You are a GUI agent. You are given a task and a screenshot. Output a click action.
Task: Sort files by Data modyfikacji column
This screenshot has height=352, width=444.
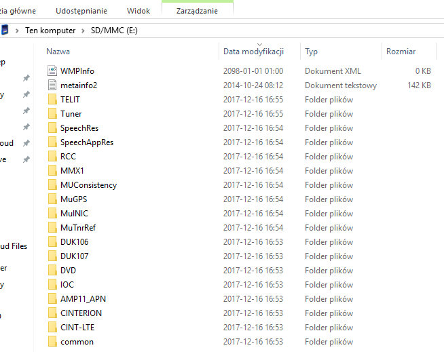253,52
